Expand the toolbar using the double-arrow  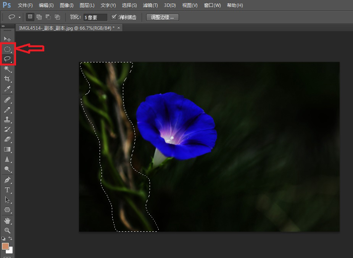click(x=3, y=26)
